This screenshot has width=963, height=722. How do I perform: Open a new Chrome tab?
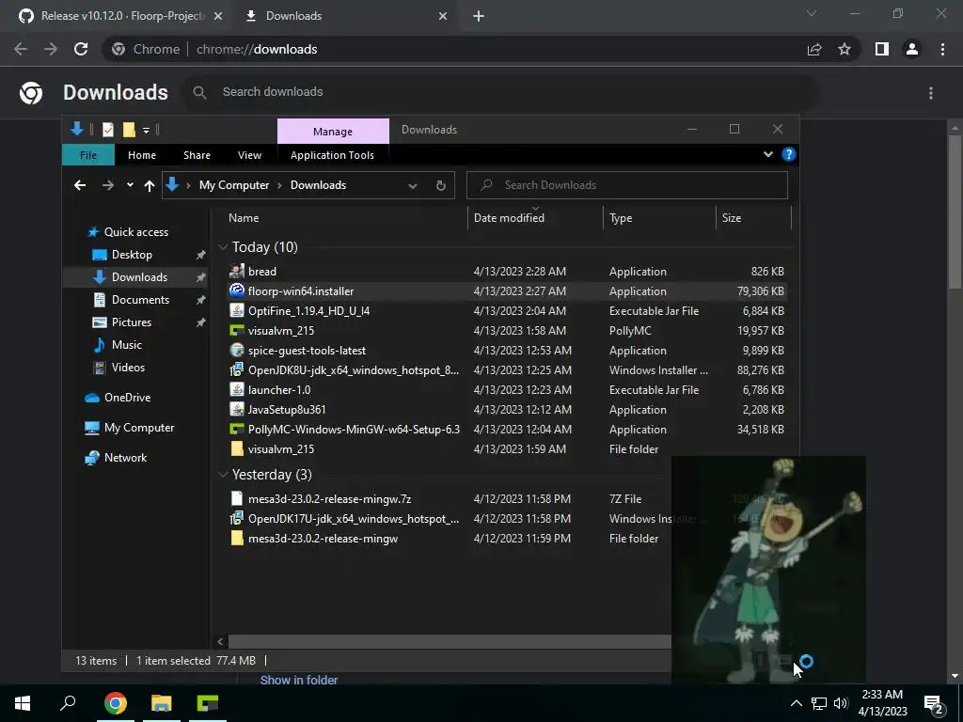pos(479,16)
